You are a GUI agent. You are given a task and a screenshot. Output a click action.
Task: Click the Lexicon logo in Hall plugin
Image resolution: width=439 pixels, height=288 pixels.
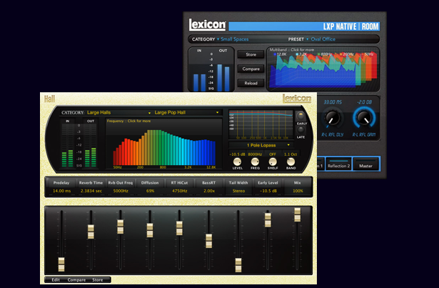click(297, 99)
